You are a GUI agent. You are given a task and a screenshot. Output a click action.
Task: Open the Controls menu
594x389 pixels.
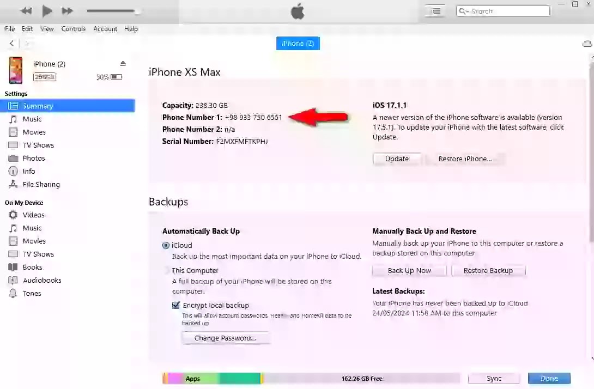coord(74,29)
